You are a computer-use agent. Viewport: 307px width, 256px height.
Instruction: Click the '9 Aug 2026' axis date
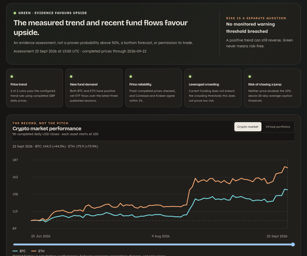[161, 236]
